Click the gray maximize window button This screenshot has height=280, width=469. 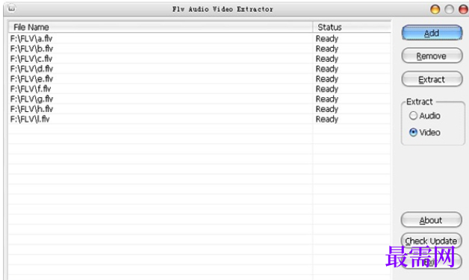click(450, 9)
